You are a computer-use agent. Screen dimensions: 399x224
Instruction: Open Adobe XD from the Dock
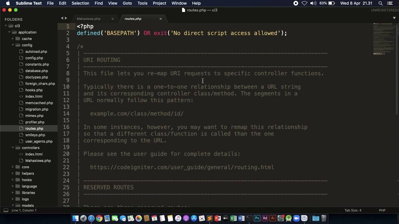coord(265,218)
